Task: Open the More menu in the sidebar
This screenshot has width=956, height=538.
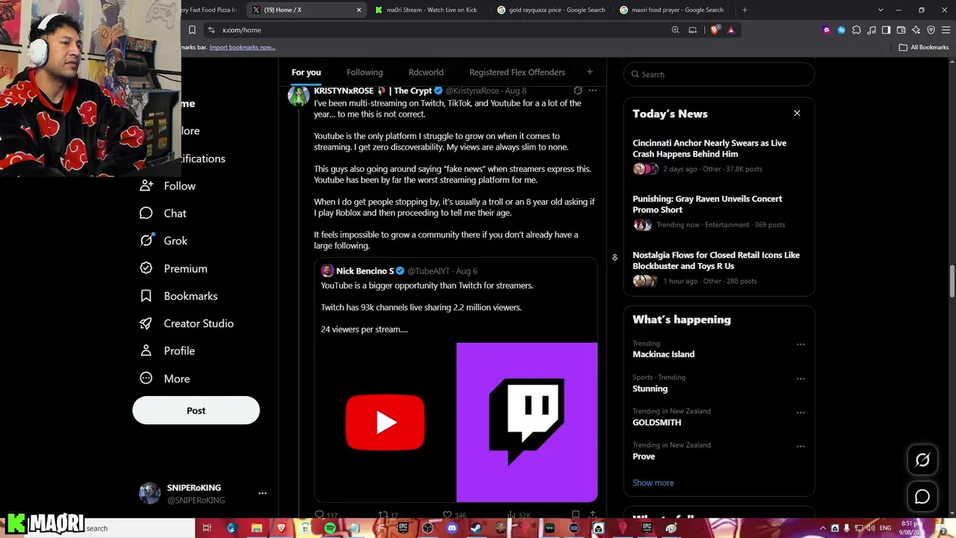Action: point(165,379)
